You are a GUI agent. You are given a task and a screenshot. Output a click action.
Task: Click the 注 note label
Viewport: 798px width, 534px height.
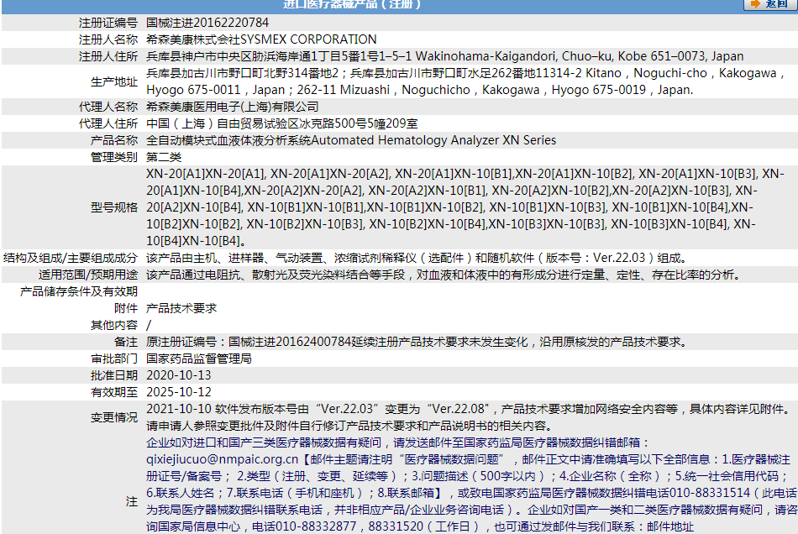132,501
